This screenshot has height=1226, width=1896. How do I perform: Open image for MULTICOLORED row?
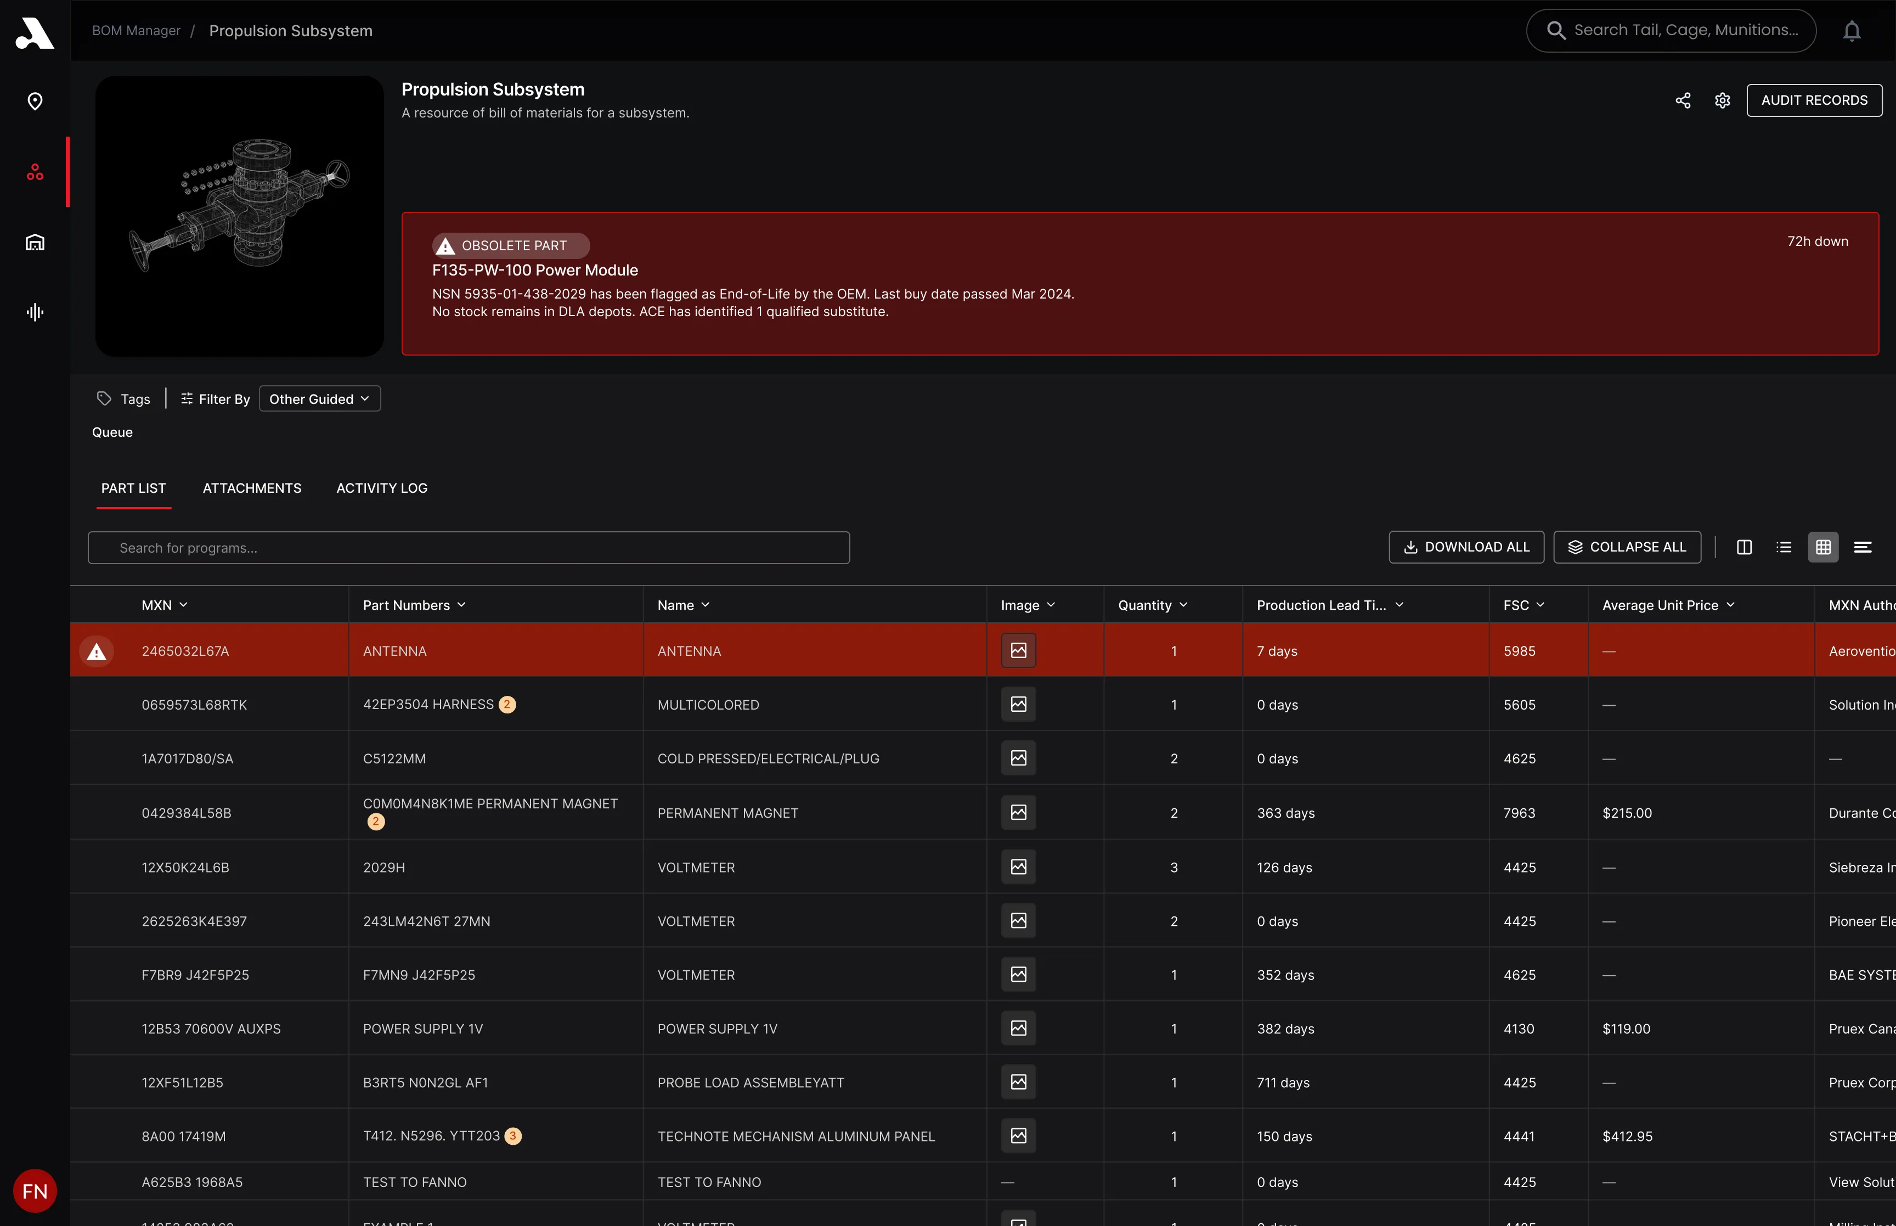[1018, 705]
